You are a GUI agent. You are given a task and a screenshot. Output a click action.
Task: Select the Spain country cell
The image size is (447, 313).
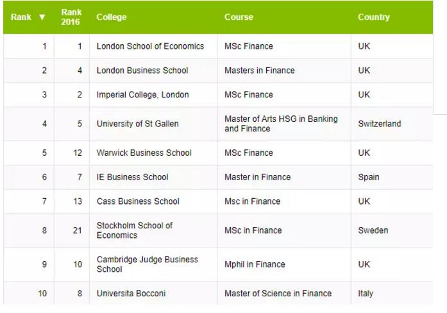pos(369,177)
